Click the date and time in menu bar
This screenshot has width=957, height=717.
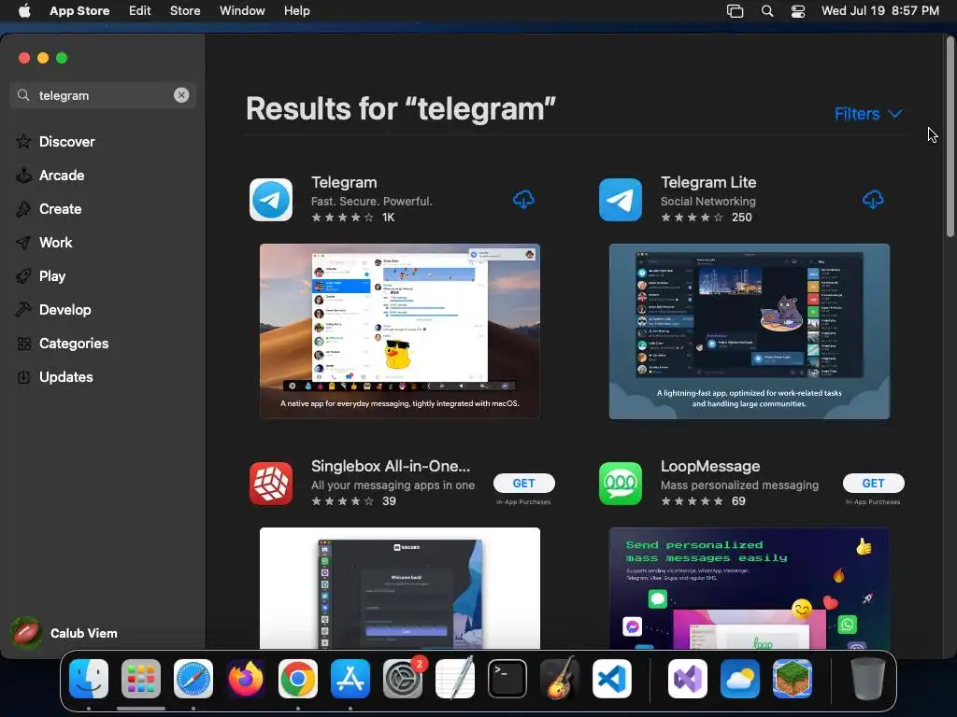coord(879,10)
